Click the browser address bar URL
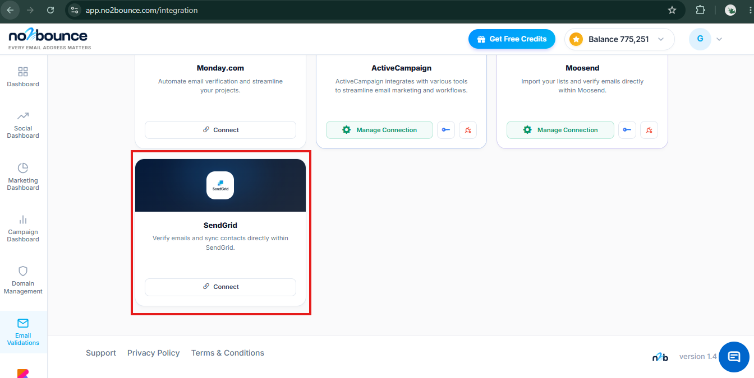The height and width of the screenshot is (378, 754). (x=141, y=10)
